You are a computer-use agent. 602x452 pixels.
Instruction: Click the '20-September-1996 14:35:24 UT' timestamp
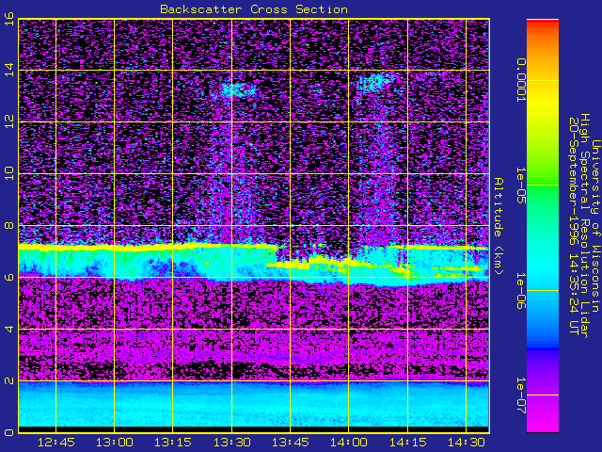click(x=573, y=226)
